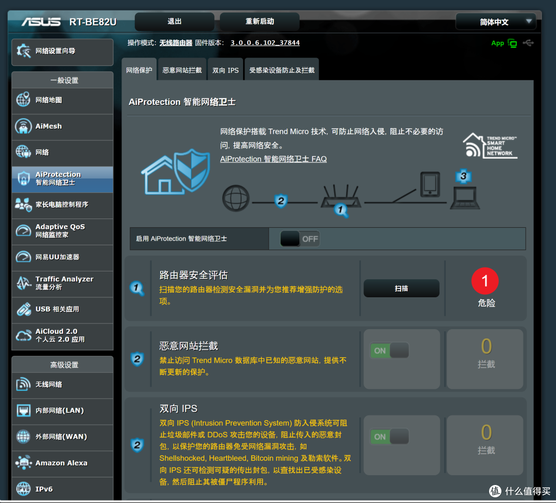The image size is (556, 503).
Task: Click the WAN globe icon
Action: tap(23, 437)
